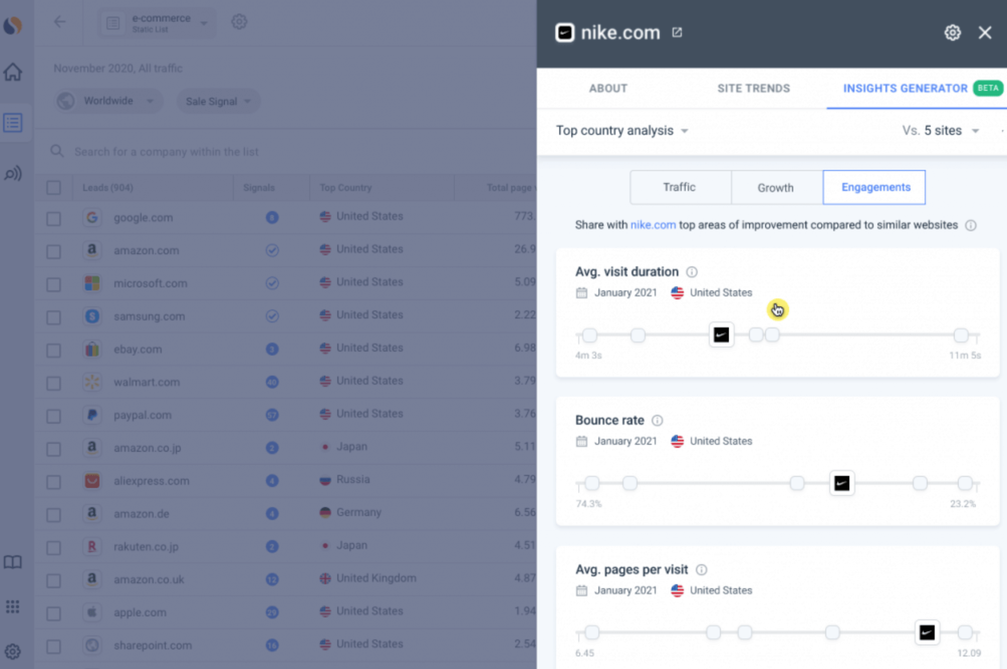Screen dimensions: 1007x669
Task: Click the Sale Signal filter icon
Action: pyautogui.click(x=217, y=101)
